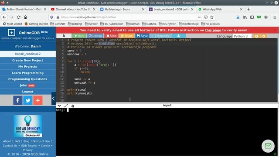
Task: Open the Firefox account icon
Action: [x=266, y=17]
